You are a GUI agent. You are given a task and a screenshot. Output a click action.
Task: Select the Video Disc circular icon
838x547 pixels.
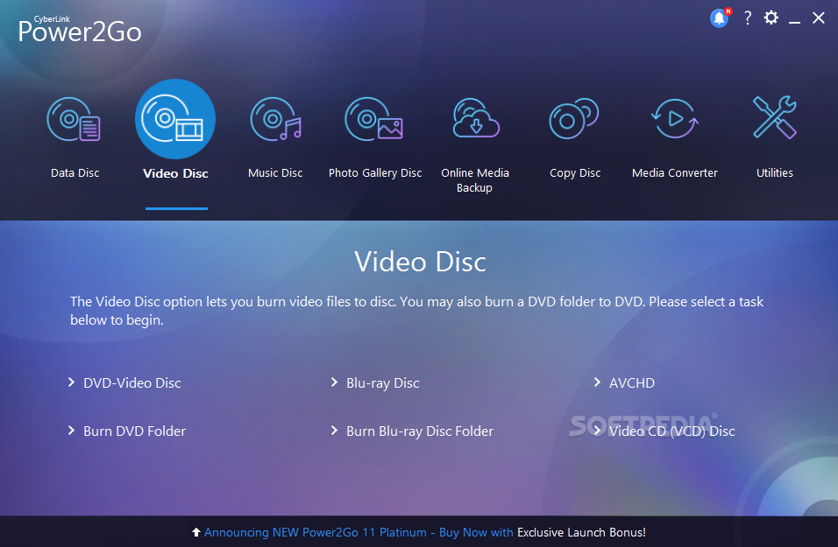(175, 119)
